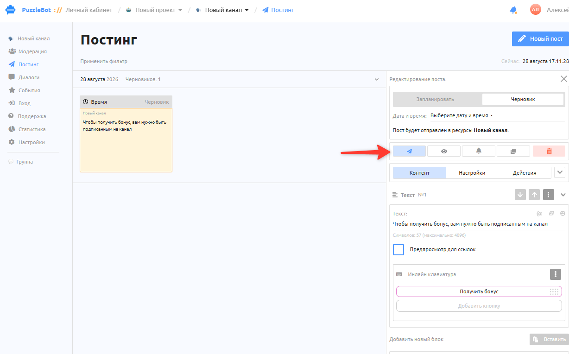Open date and time picker dropdown
The height and width of the screenshot is (354, 569).
pos(462,115)
